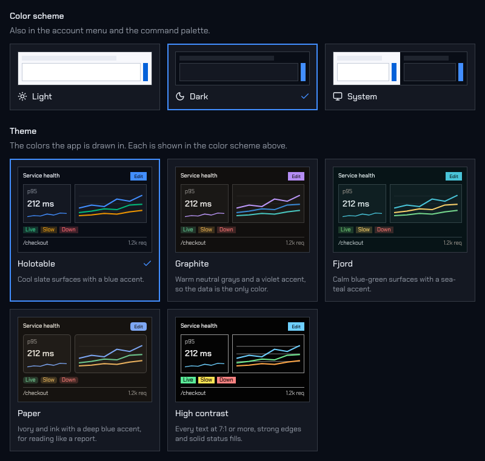
Task: Click description 'Cool slate surfaces with a blue accent.'
Action: 81,279
